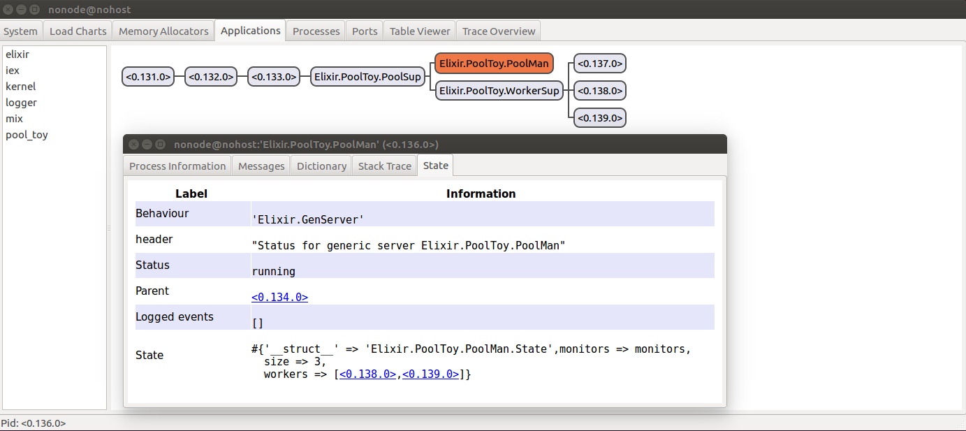Click the Elixir.PoolToy.PoolSup node
This screenshot has width=966, height=431.
pyautogui.click(x=367, y=77)
